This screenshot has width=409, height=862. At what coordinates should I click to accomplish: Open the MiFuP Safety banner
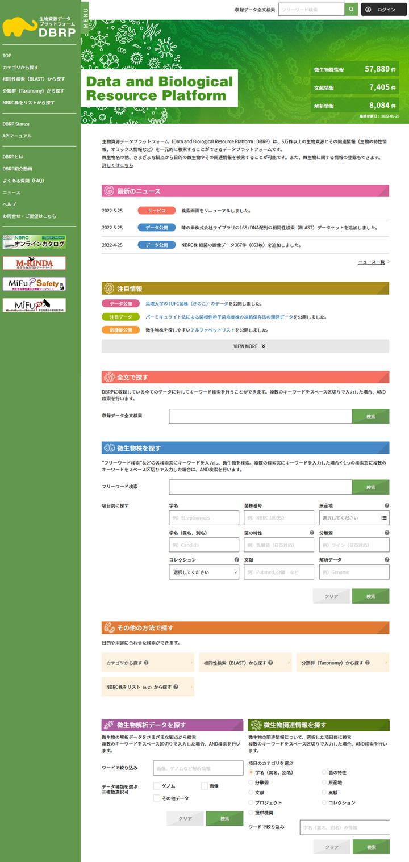34,284
